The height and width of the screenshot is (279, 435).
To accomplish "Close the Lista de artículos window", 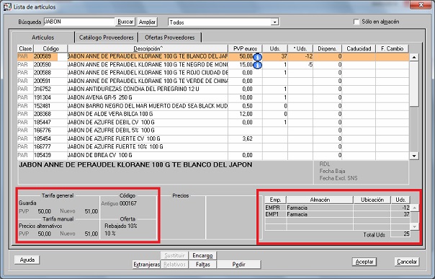I will tap(421, 5).
